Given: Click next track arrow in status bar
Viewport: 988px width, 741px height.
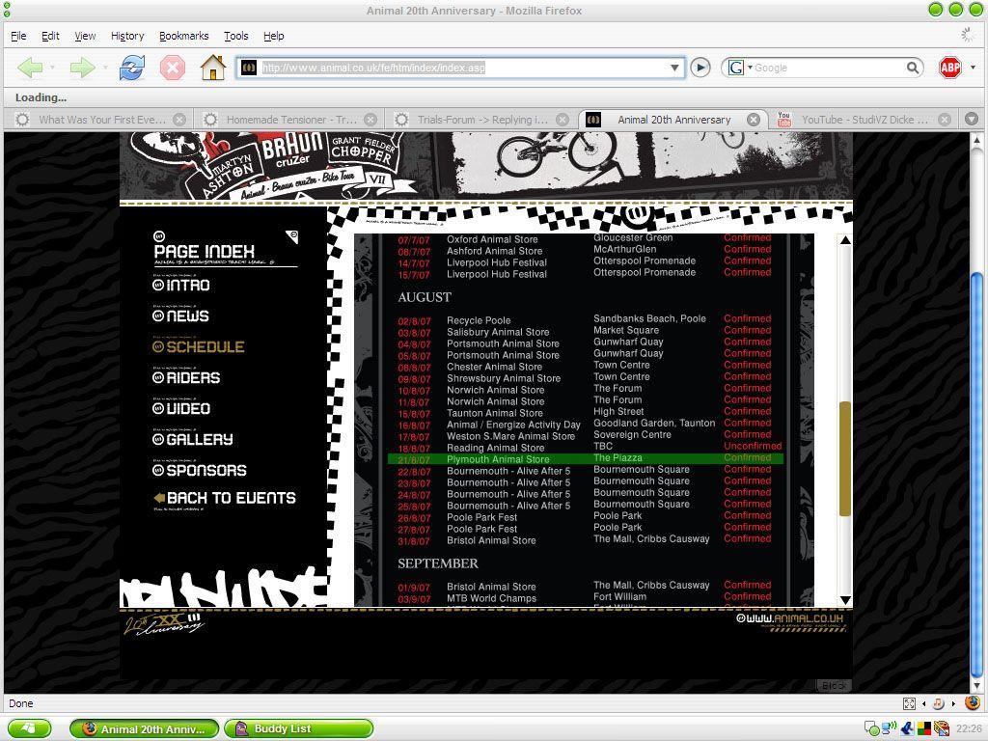Looking at the screenshot, I should coord(952,703).
